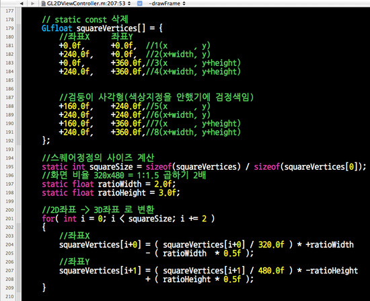
Task: Click '-ratioHeight' on line 207
Action: pyautogui.click(x=332, y=271)
